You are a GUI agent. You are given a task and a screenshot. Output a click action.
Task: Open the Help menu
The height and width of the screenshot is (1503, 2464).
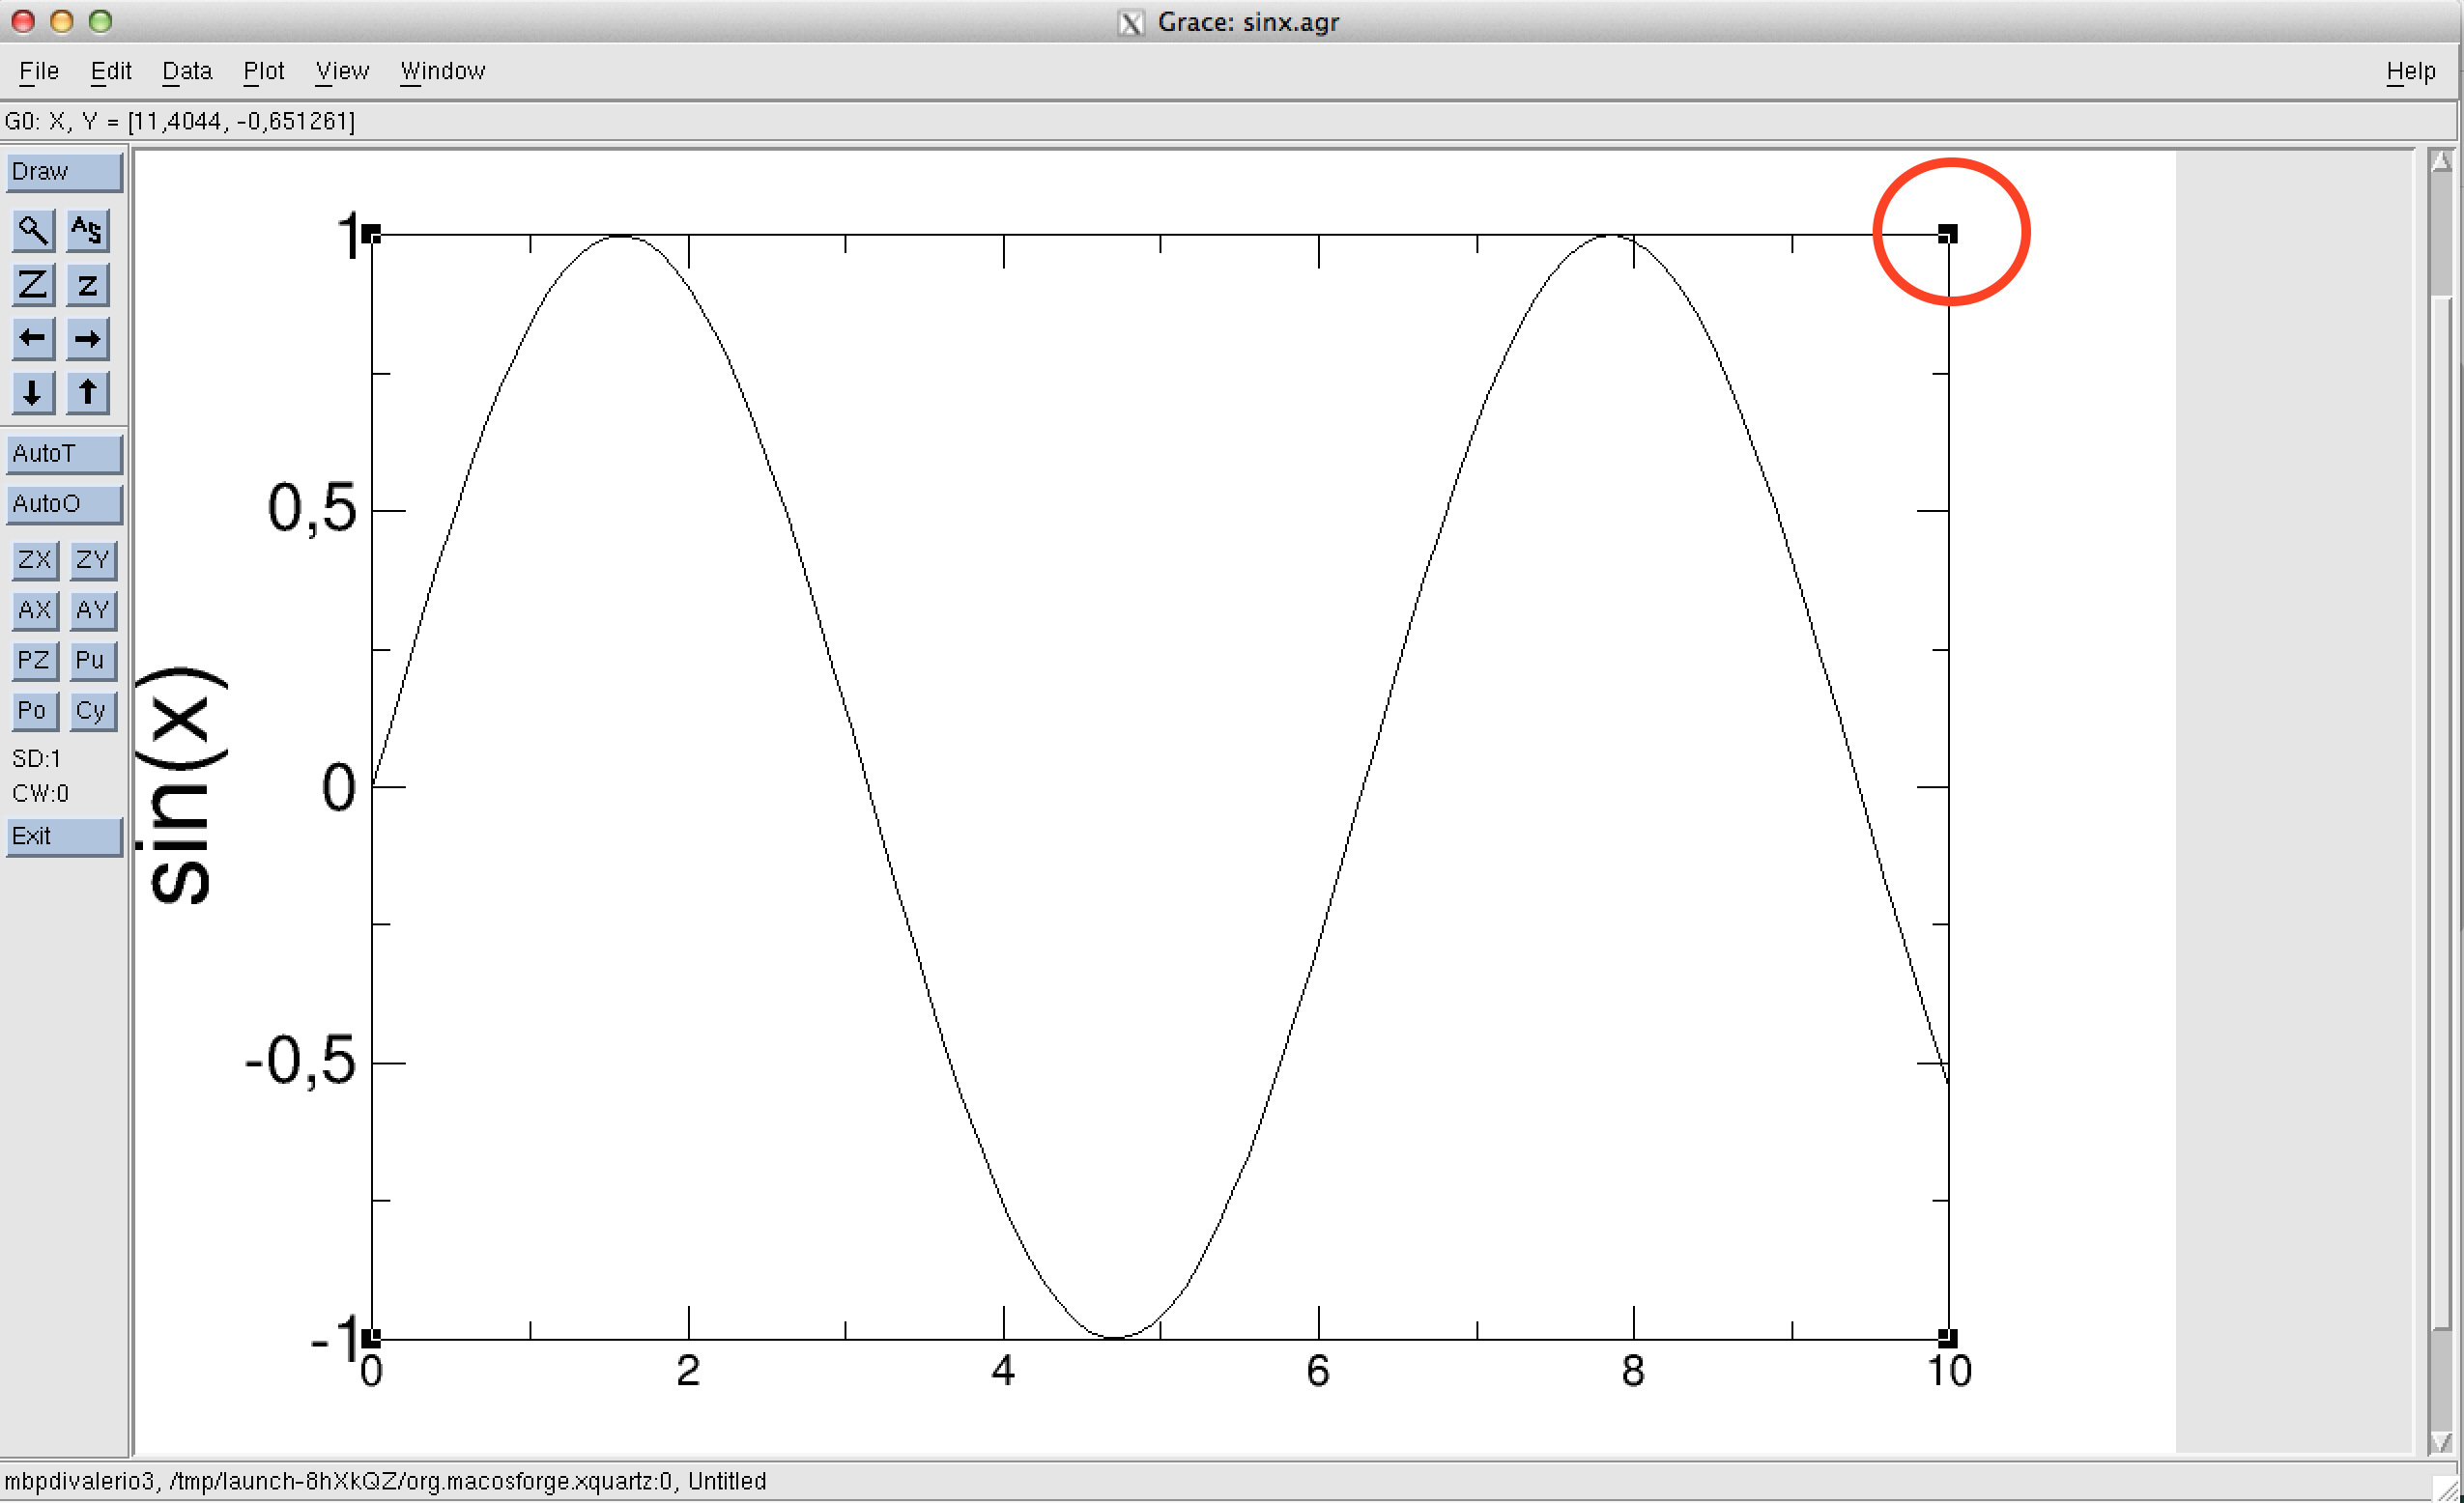(2409, 71)
